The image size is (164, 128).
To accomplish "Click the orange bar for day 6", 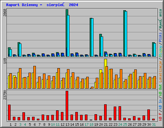I will click(35, 77).
